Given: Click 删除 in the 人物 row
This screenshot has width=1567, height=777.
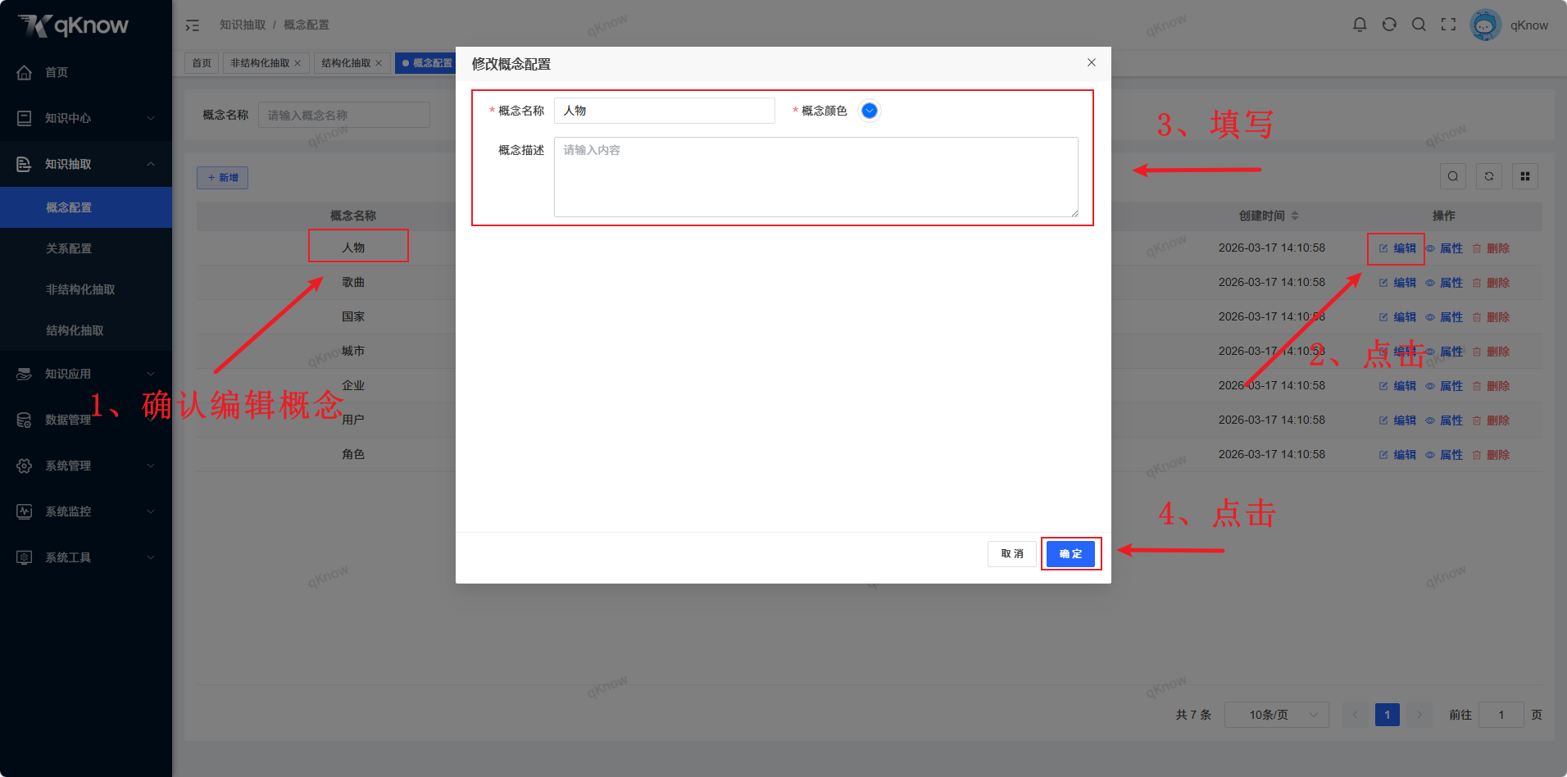Looking at the screenshot, I should pos(1491,248).
